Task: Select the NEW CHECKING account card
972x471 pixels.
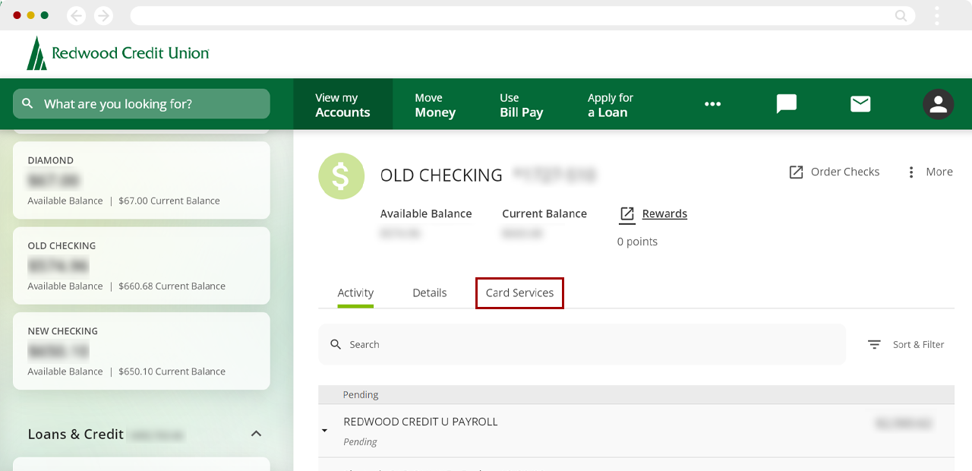Action: (x=141, y=350)
